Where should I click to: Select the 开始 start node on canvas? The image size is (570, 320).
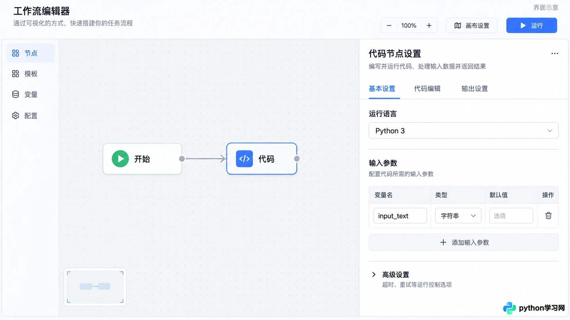pyautogui.click(x=142, y=159)
